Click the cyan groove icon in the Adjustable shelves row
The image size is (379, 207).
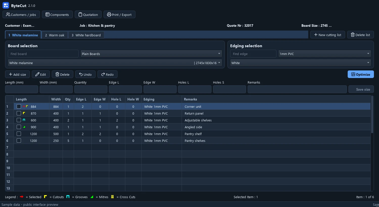(24, 120)
